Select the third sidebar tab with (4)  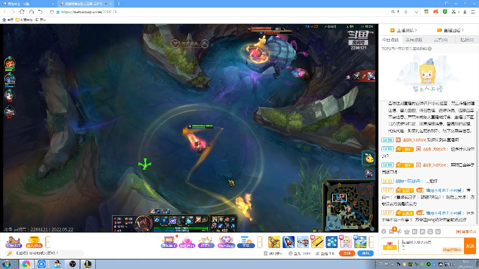[441, 39]
